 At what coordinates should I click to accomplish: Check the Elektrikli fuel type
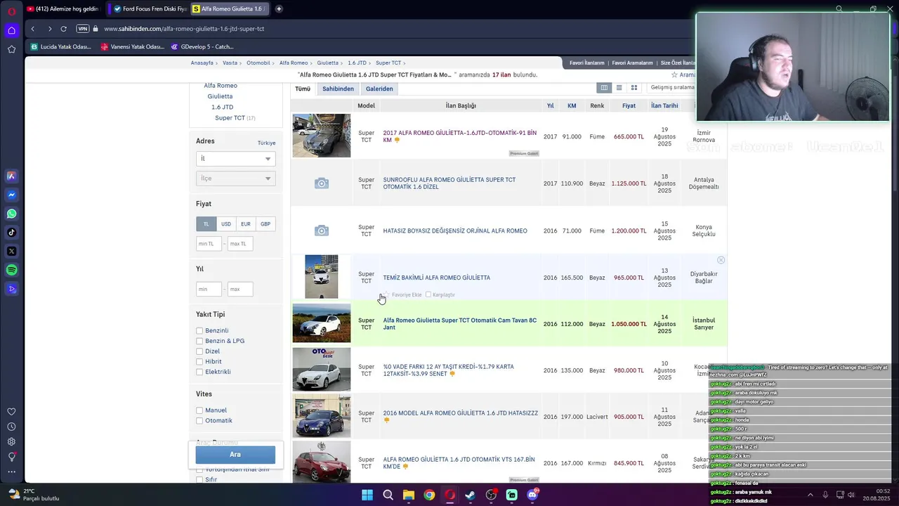[x=199, y=372]
